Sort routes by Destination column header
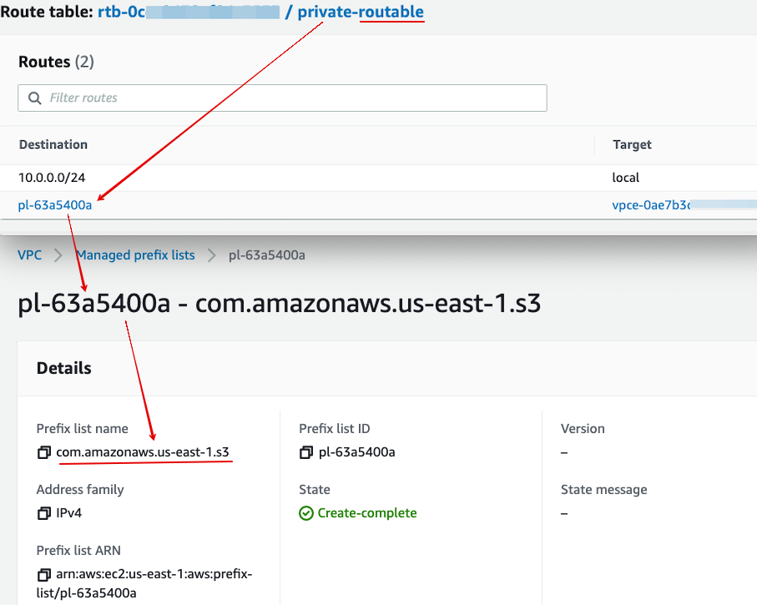The width and height of the screenshot is (757, 605). click(x=53, y=144)
